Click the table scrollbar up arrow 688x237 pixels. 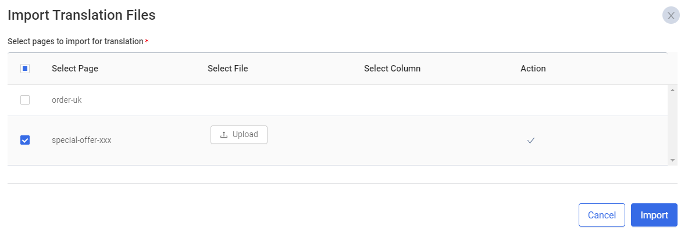pos(673,90)
